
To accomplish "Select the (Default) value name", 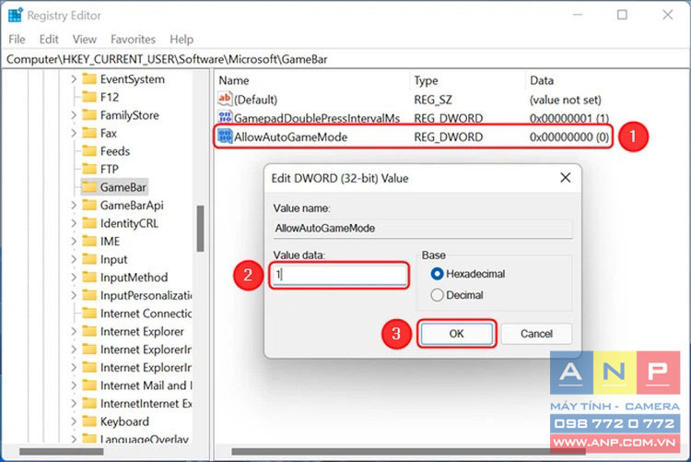I will point(255,100).
